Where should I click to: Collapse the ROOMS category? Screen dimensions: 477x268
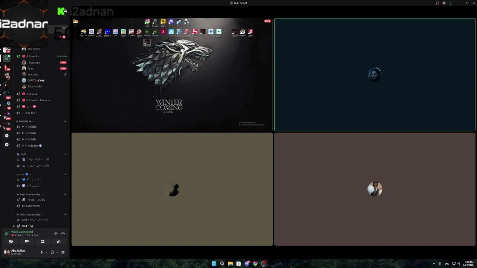coord(25,121)
